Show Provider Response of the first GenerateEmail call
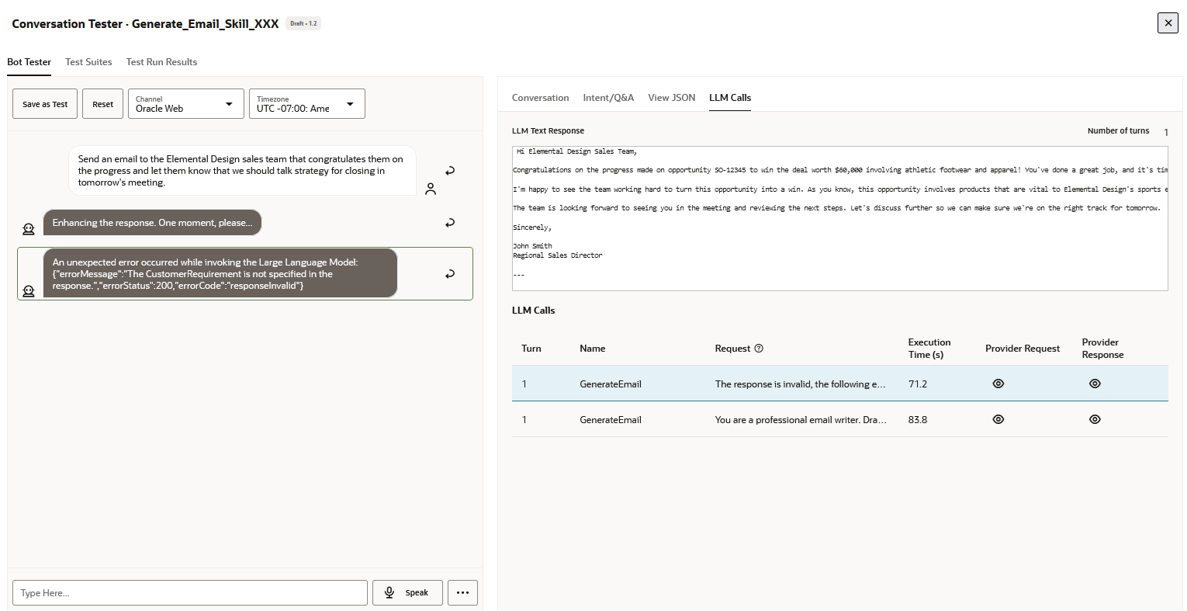This screenshot has height=611, width=1187. point(1095,384)
